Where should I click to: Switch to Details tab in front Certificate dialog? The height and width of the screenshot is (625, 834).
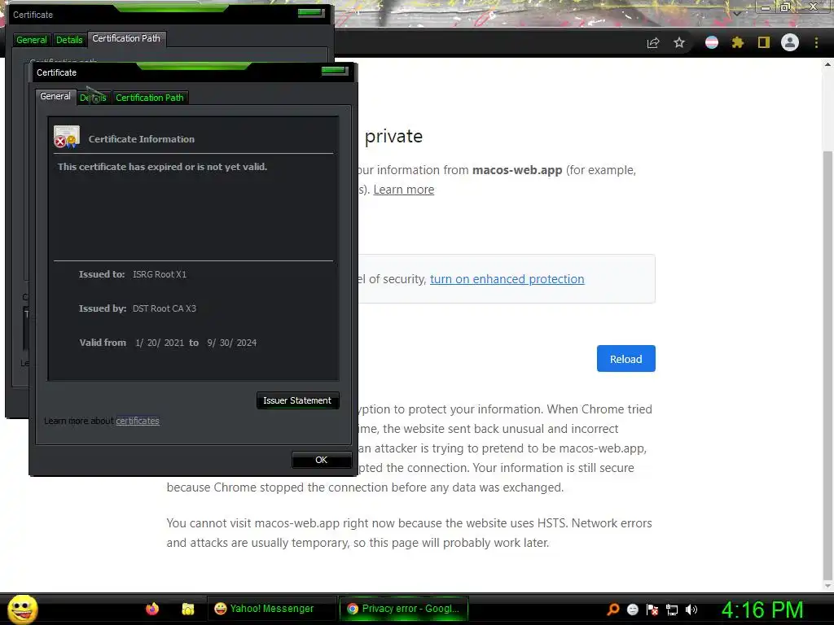point(93,98)
